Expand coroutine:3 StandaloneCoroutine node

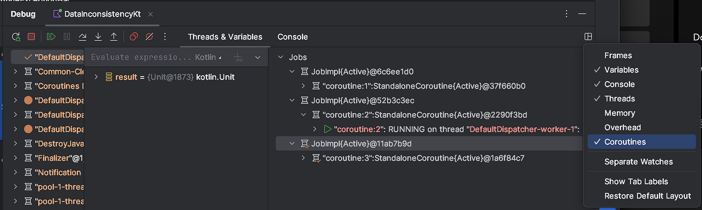(x=304, y=158)
